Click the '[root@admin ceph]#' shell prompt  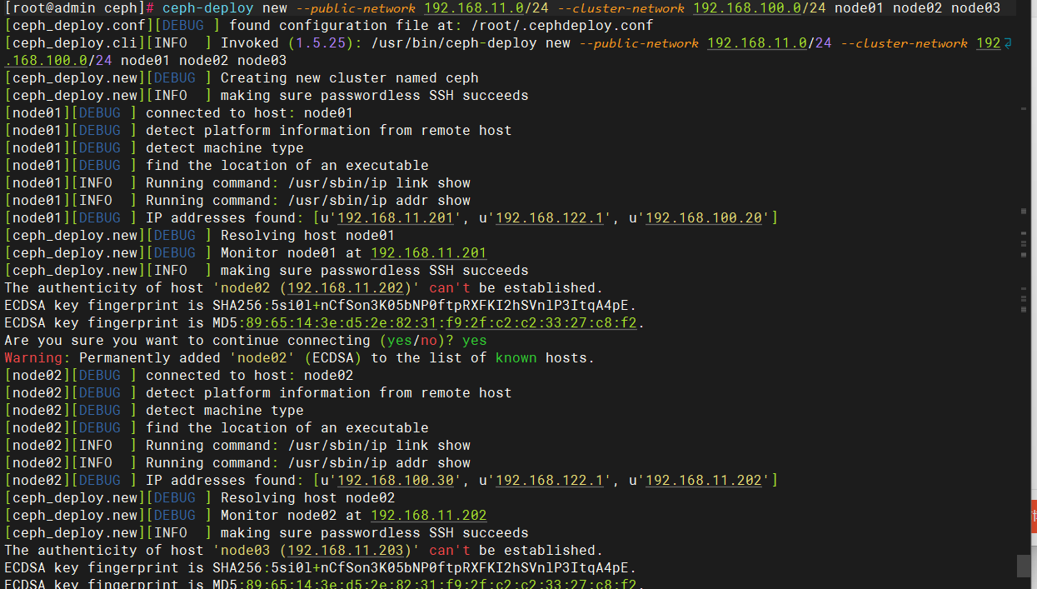coord(80,7)
